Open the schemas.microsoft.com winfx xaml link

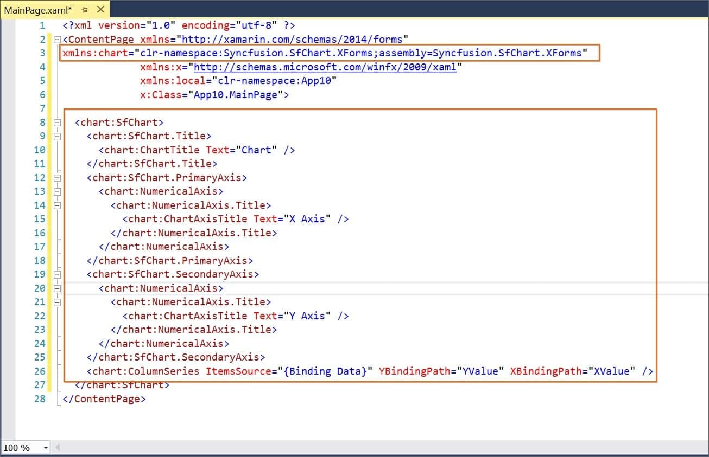(325, 67)
